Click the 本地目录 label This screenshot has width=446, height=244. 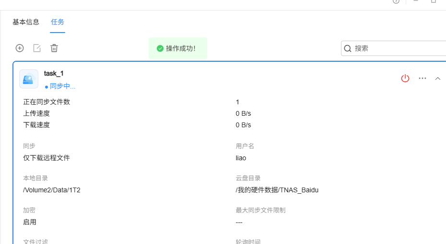point(35,178)
